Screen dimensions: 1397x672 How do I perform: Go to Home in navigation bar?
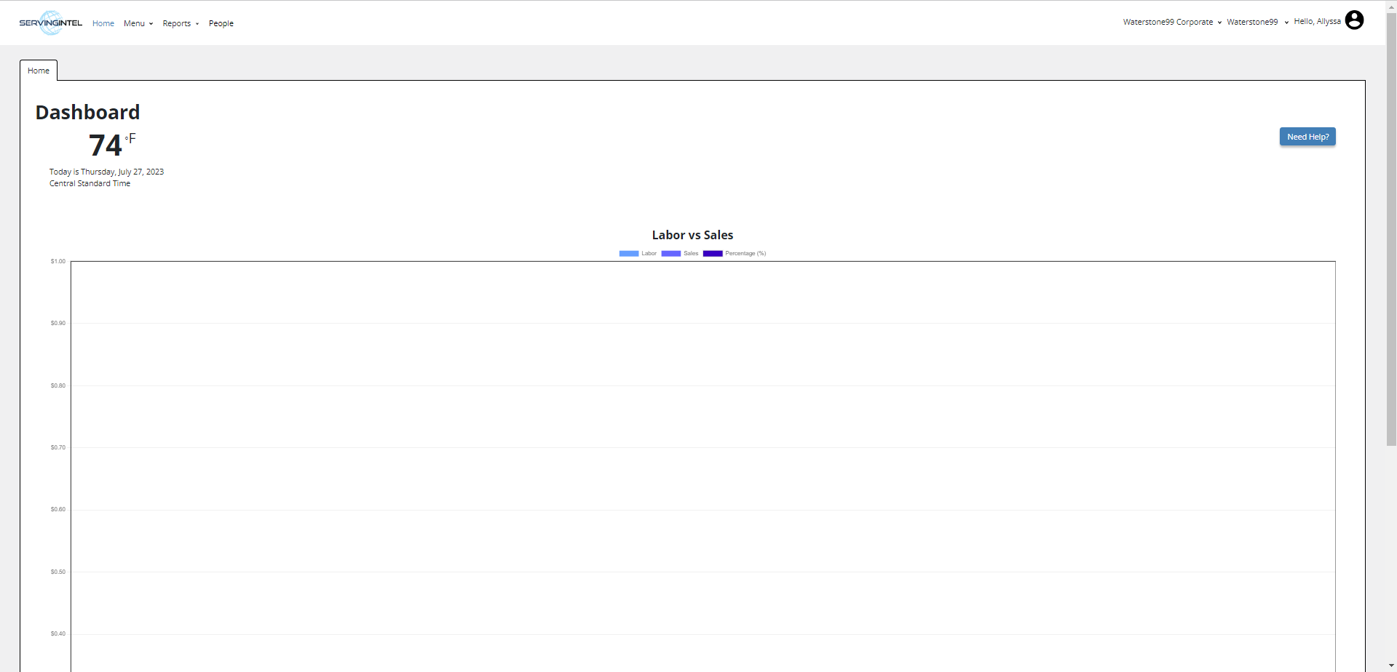tap(103, 23)
